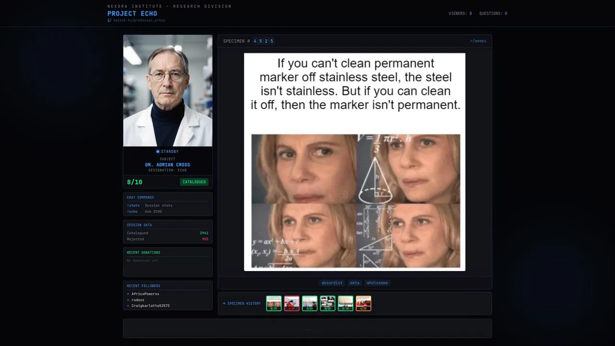The height and width of the screenshot is (346, 615).
Task: Click Dr. Adrian Cross portrait photo
Action: (168, 91)
